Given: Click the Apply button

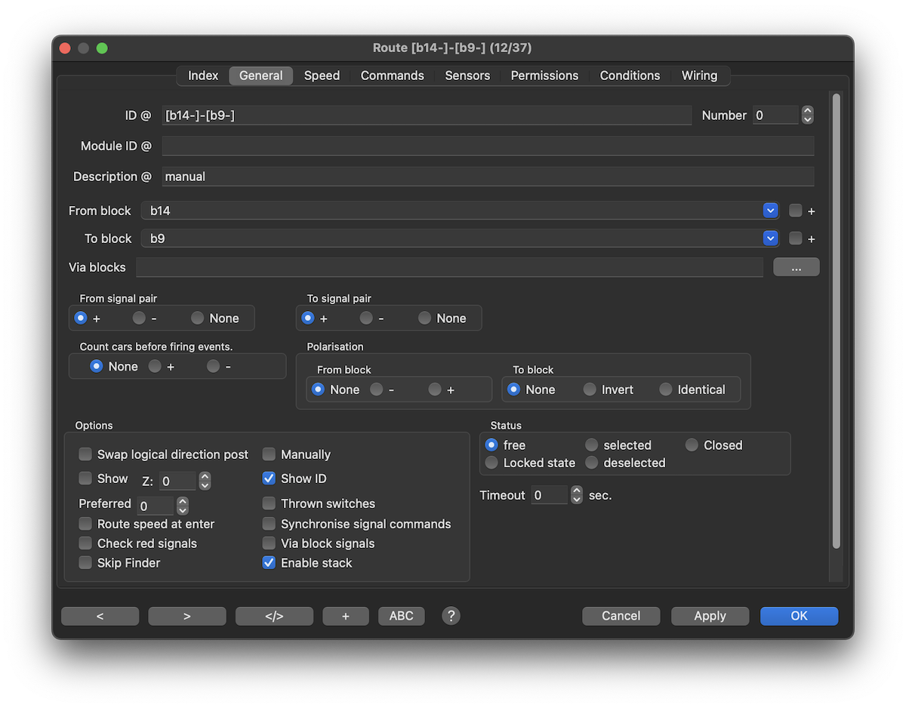Looking at the screenshot, I should pos(710,616).
